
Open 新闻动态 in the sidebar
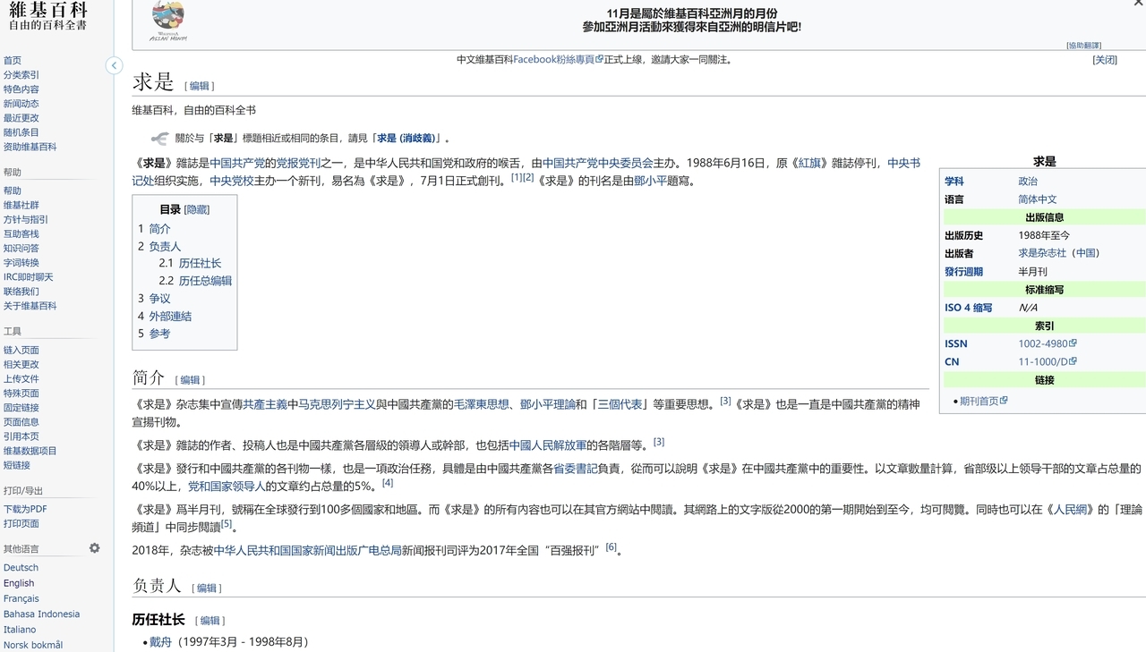coord(21,104)
